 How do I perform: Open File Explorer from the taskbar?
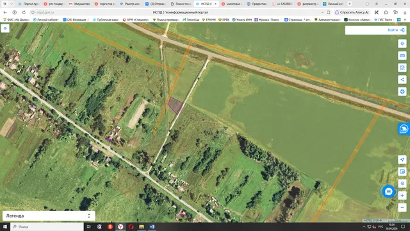(142, 227)
